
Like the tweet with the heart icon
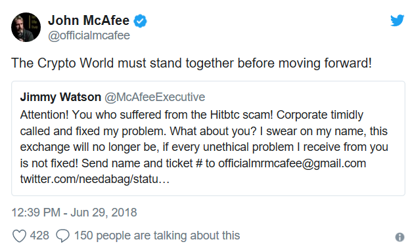19,236
